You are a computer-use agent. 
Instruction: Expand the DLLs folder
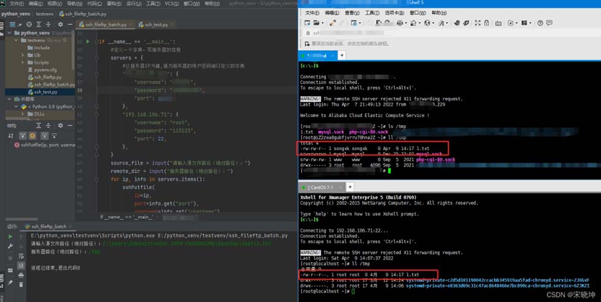23,114
